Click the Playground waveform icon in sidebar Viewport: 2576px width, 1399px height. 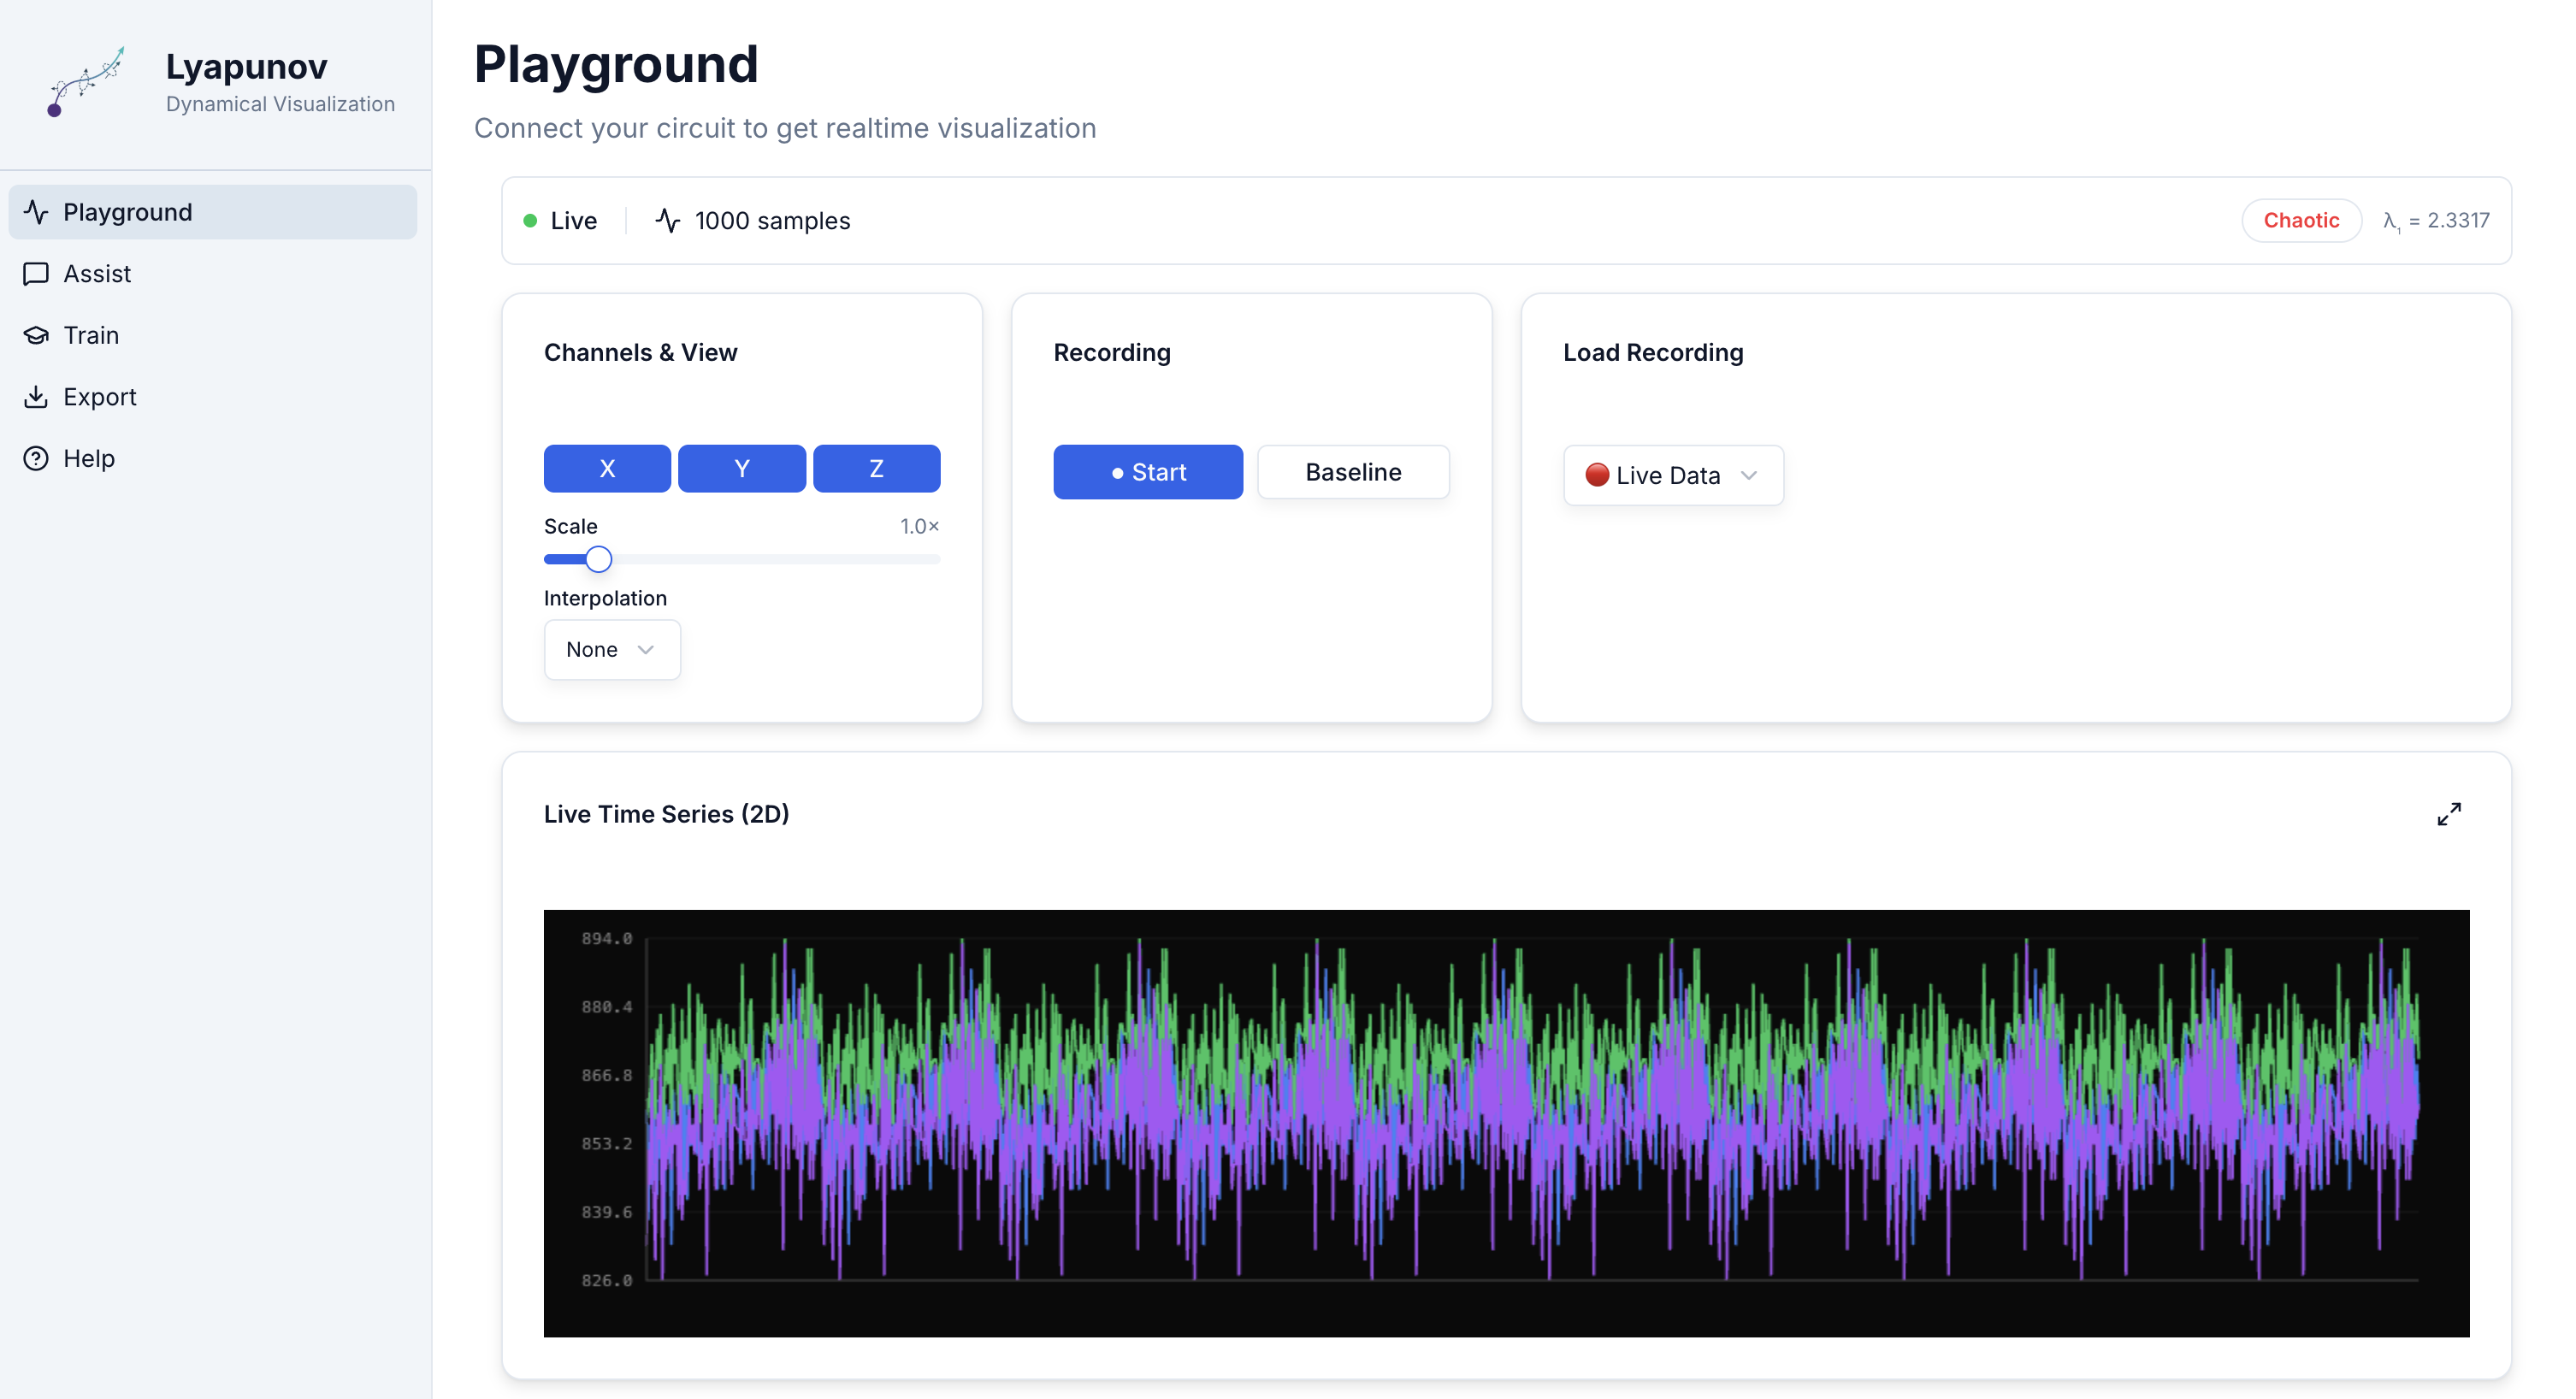pyautogui.click(x=36, y=212)
